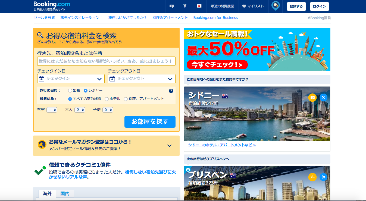Viewport: 366px width, 201px height.
Task: Click the customer service help icon in header
Action: (x=171, y=6)
